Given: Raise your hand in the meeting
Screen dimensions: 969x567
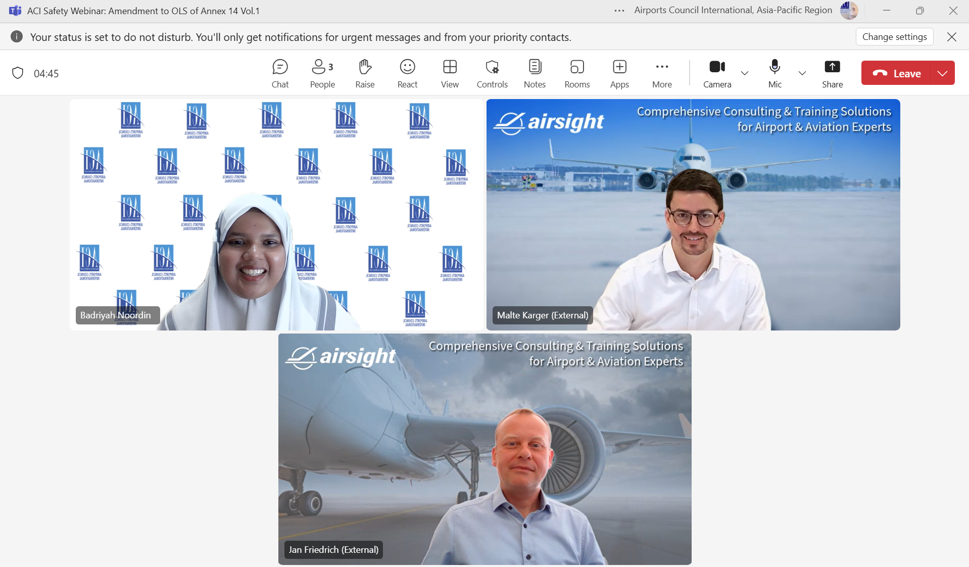Looking at the screenshot, I should tap(365, 73).
